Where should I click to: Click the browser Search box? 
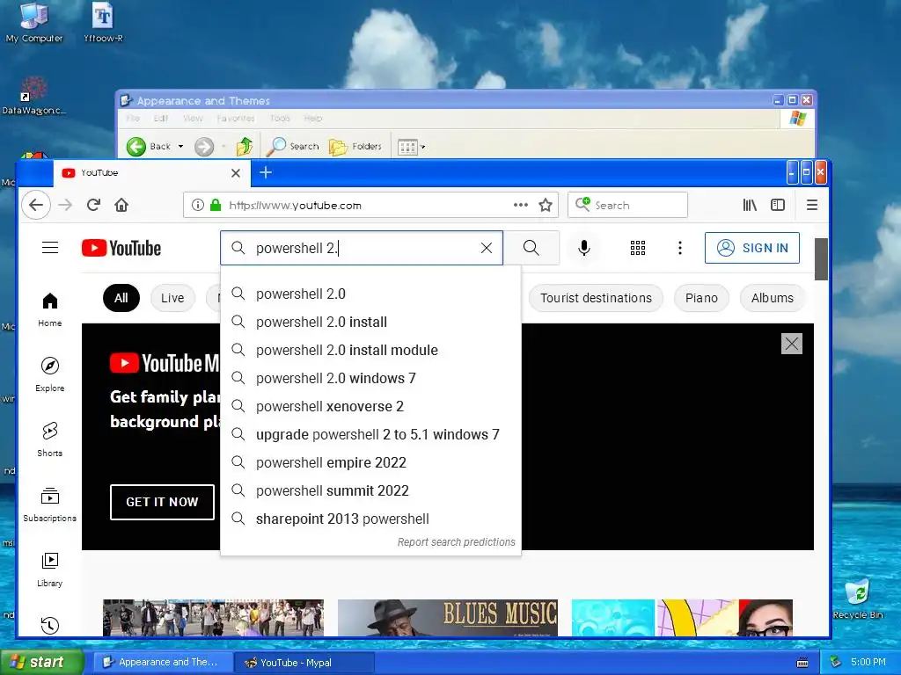point(627,205)
